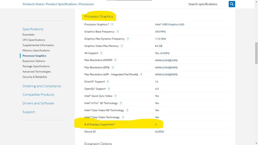The width and height of the screenshot is (258, 145).
Task: Open help icon for Clear Video HD Technology
Action: [x=127, y=110]
